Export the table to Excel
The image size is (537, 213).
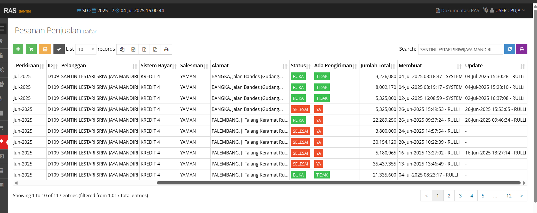point(144,50)
